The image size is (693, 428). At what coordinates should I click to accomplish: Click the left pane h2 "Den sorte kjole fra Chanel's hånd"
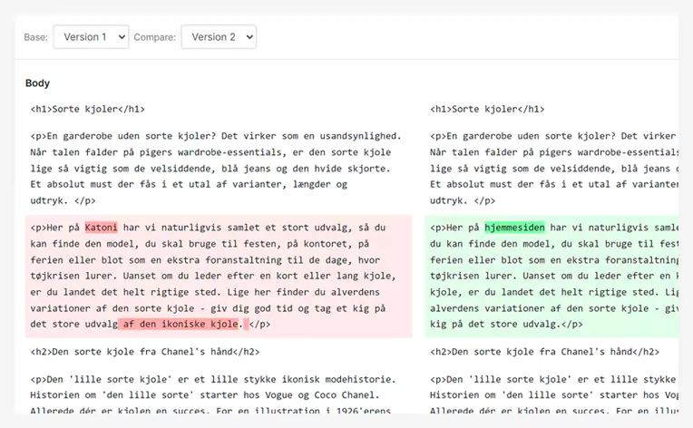click(x=144, y=352)
